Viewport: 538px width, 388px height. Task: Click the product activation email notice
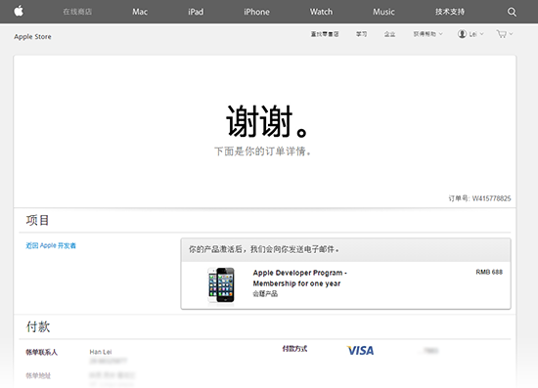tap(264, 249)
